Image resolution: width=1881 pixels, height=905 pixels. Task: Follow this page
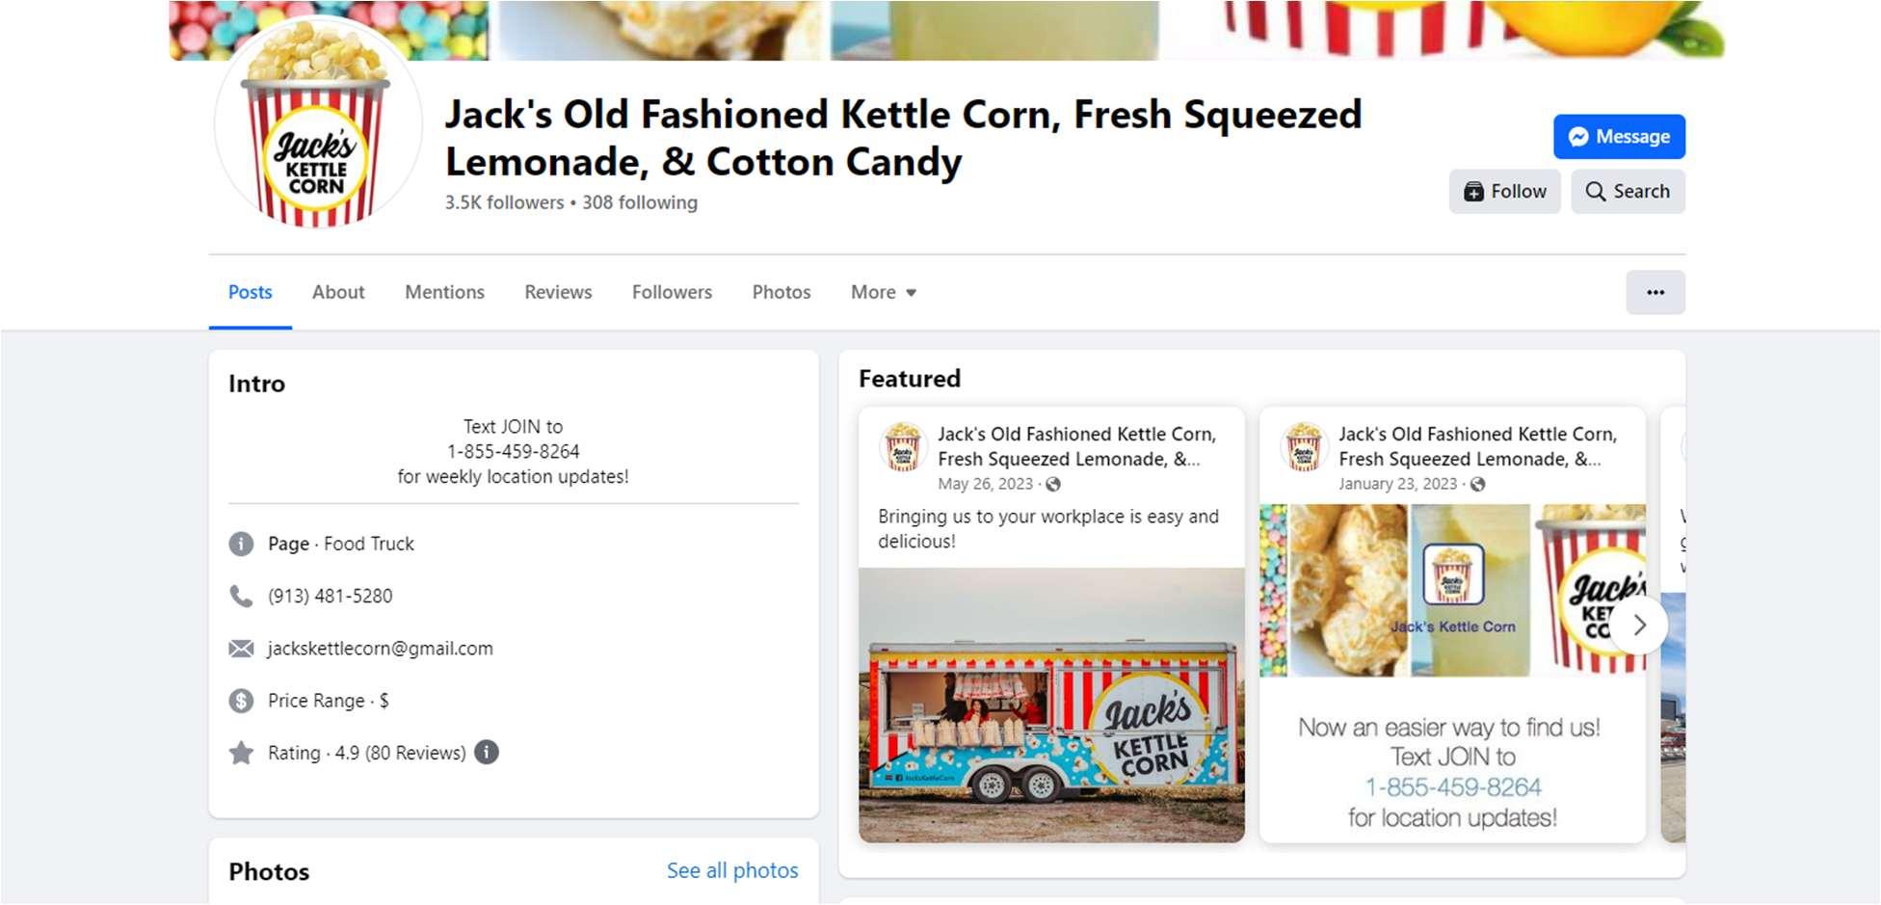tap(1504, 191)
